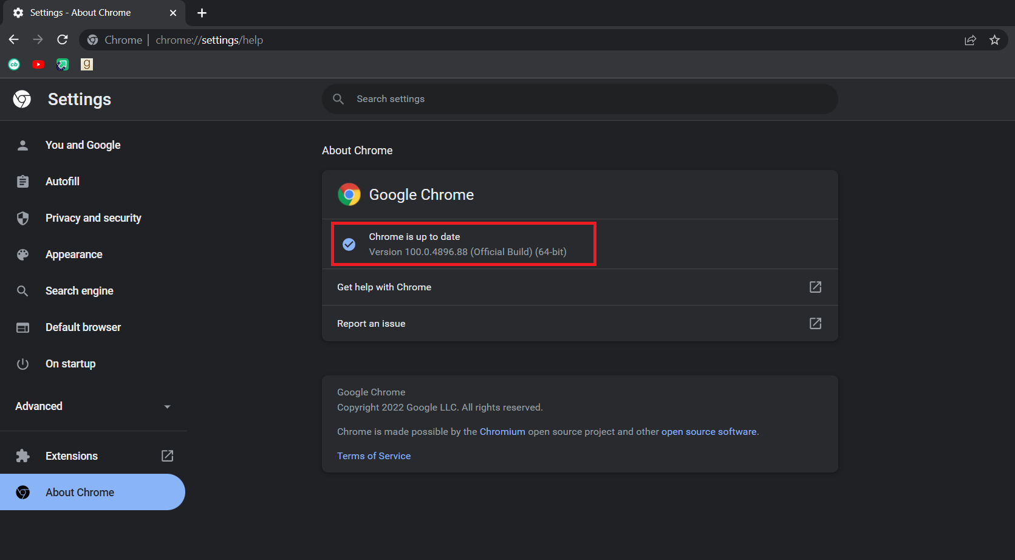Click the Default browser window icon

[22, 327]
